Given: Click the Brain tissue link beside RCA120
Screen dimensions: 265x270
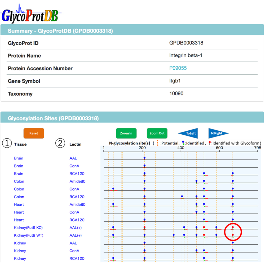Looking at the screenshot, I should pos(19,174).
